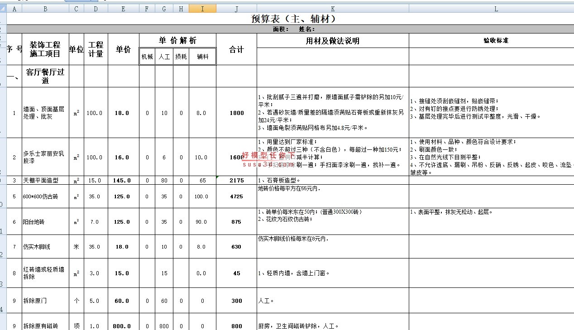Click the 天棚平面造型 item cell
This screenshot has width=574, height=330.
pyautogui.click(x=45, y=180)
